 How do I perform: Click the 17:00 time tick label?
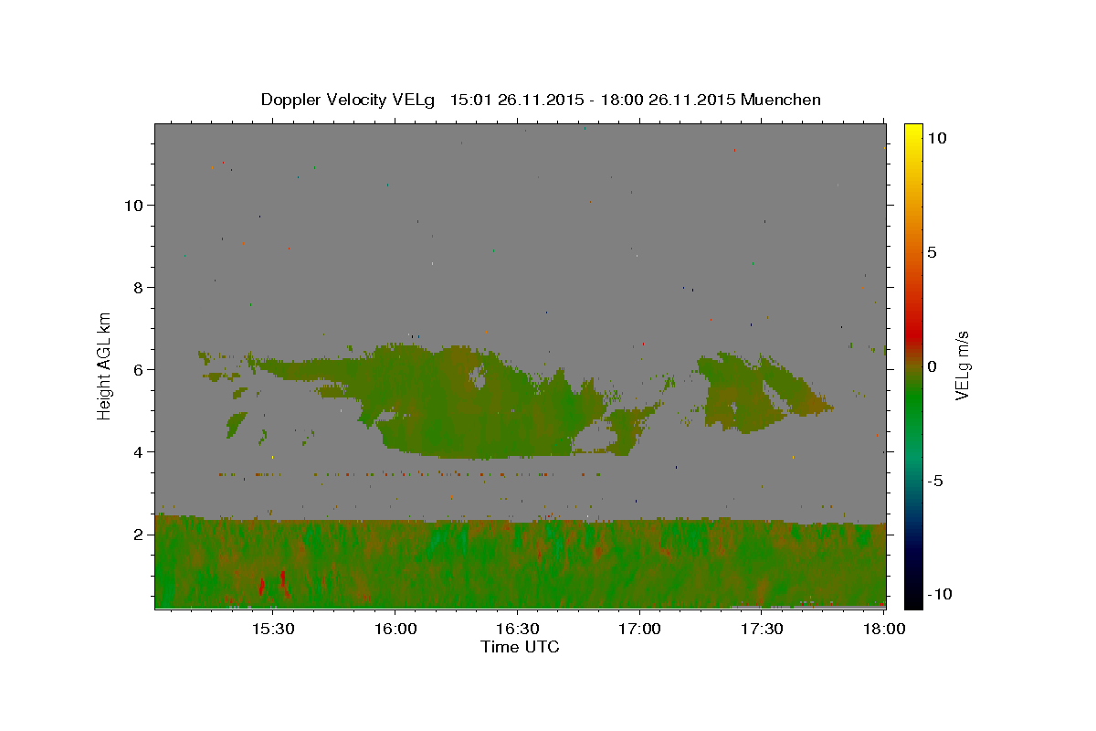coord(639,629)
